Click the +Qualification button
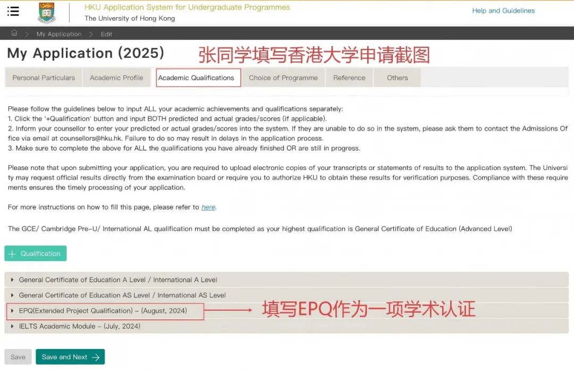The height and width of the screenshot is (371, 574). click(x=35, y=254)
